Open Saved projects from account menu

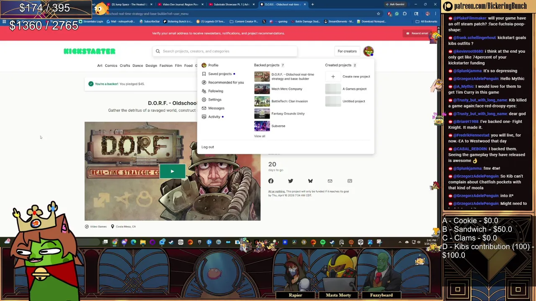point(220,74)
